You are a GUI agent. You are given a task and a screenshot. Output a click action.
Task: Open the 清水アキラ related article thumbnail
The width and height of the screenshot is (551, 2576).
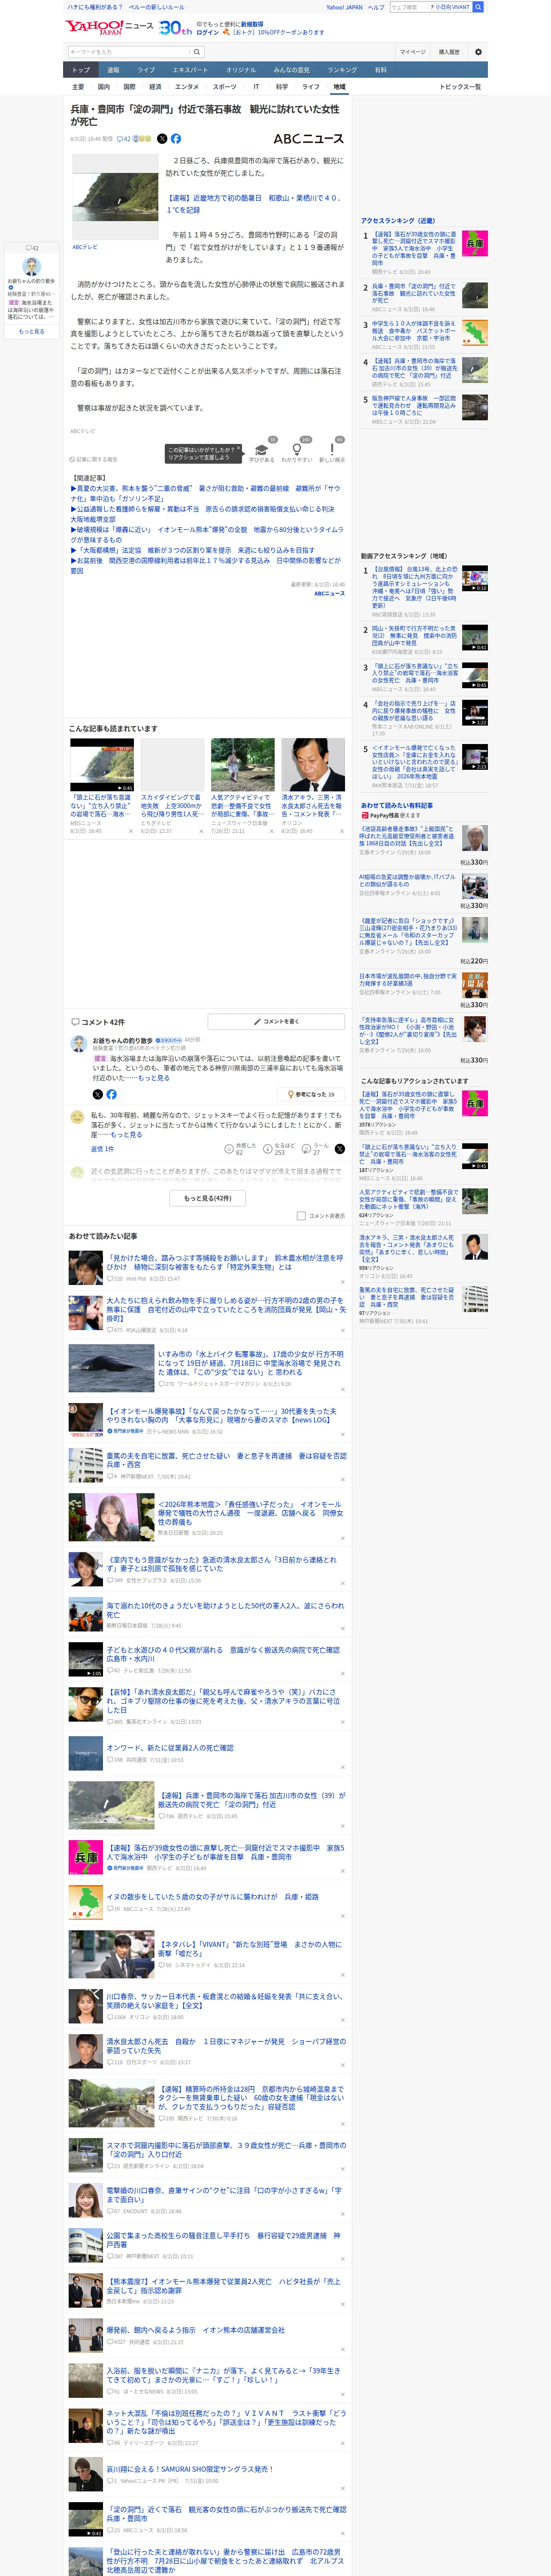(x=313, y=765)
